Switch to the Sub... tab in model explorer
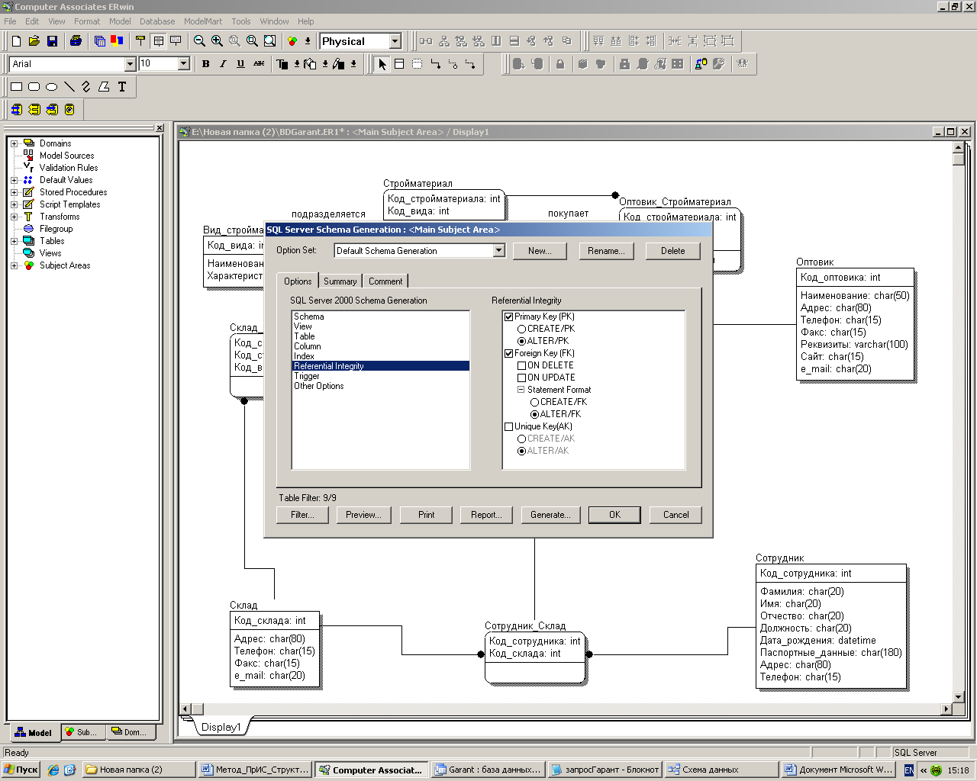977x781 pixels. (x=82, y=732)
